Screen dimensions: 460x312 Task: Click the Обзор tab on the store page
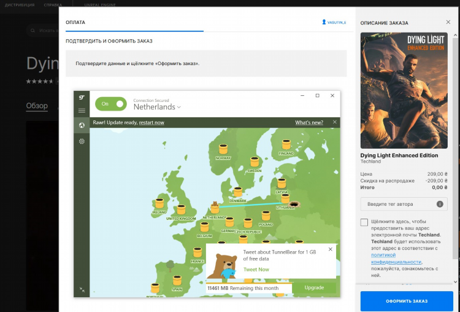click(37, 106)
